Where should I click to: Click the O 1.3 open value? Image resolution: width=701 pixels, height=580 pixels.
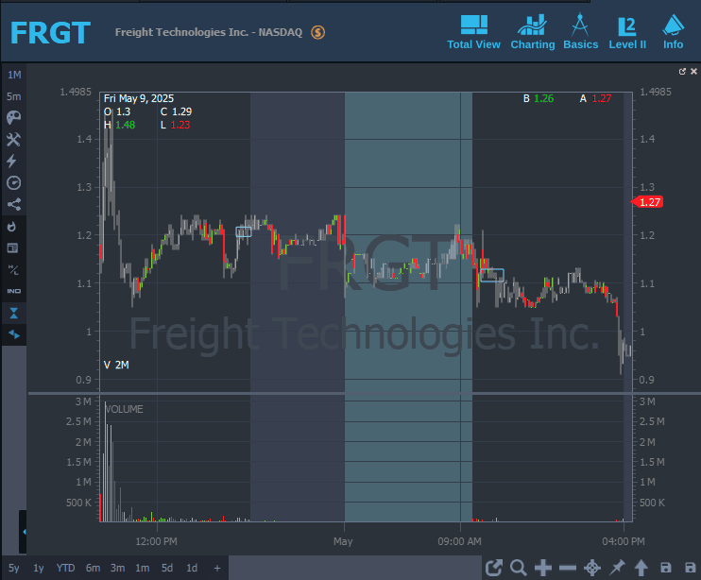(x=117, y=111)
